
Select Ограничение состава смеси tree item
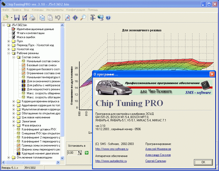click(x=43, y=73)
